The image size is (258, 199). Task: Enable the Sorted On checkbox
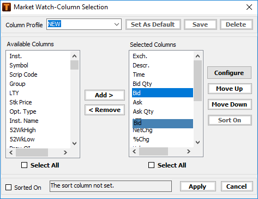point(8,188)
